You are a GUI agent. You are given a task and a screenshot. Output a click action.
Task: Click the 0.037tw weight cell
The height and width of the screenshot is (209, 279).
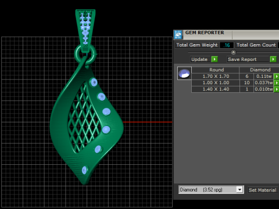tap(264, 83)
